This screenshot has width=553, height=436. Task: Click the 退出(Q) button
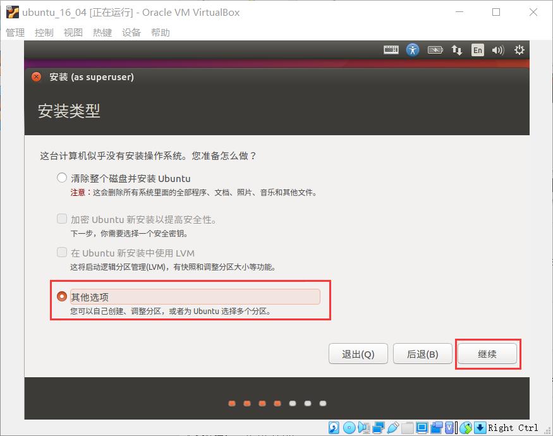point(358,354)
